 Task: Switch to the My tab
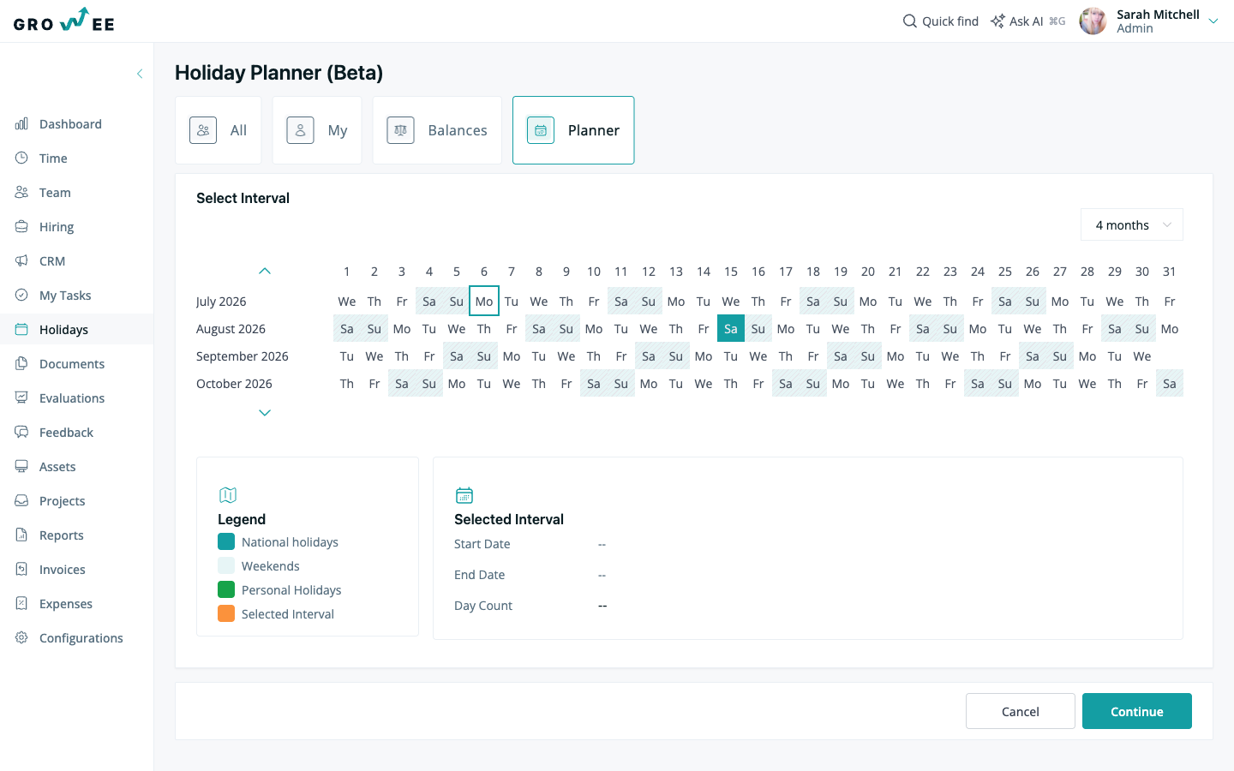coord(317,130)
